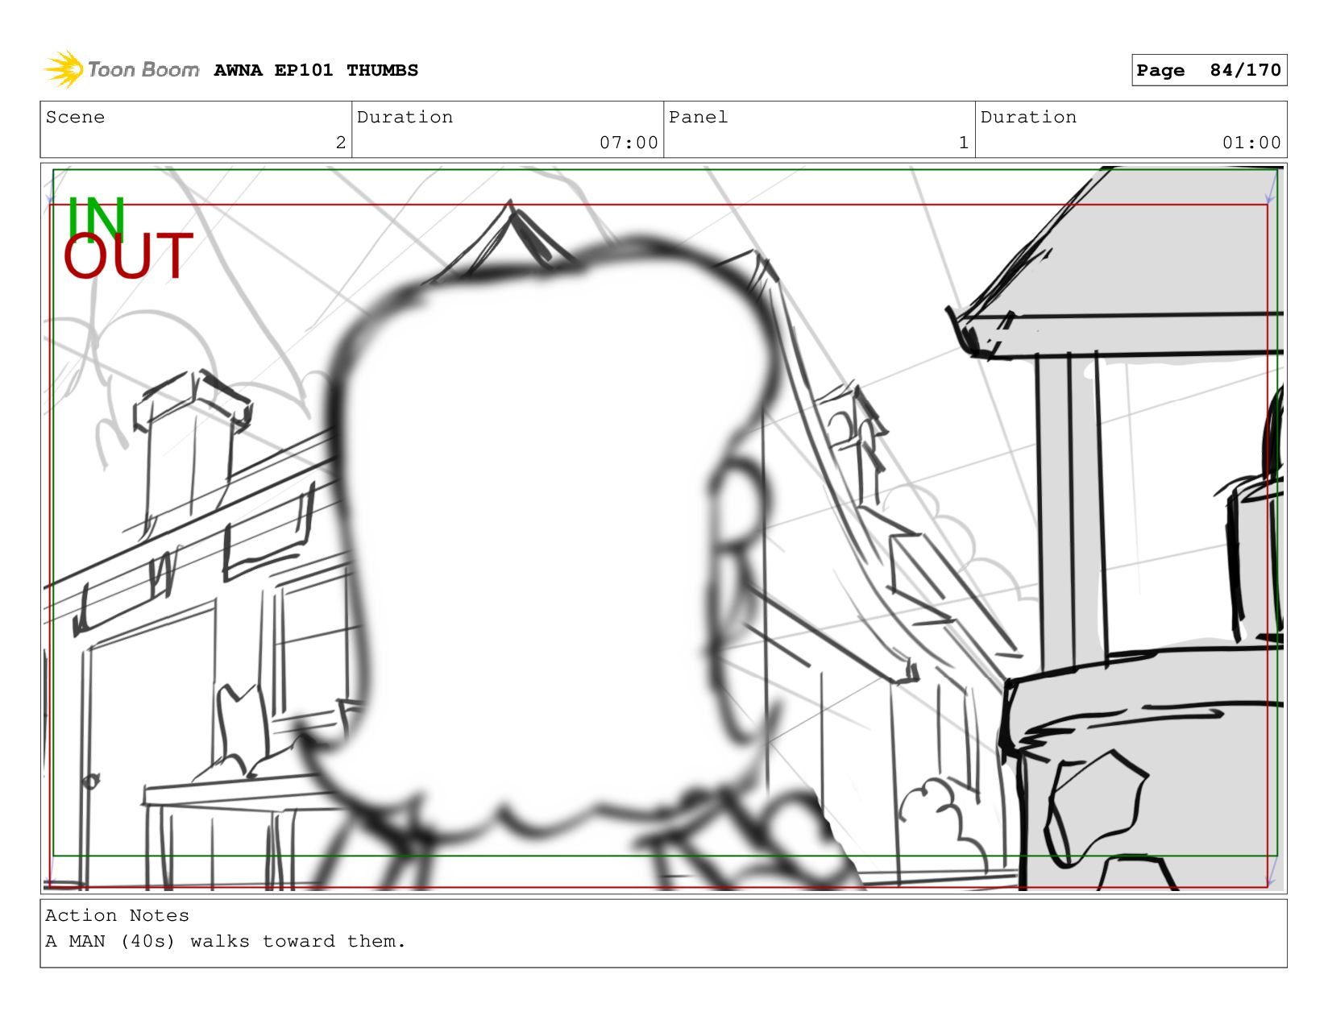Click the 'Scene' header label
This screenshot has height=1028, width=1328.
click(75, 117)
